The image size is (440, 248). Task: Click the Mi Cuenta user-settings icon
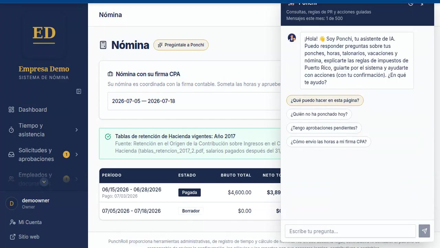[x=13, y=222]
